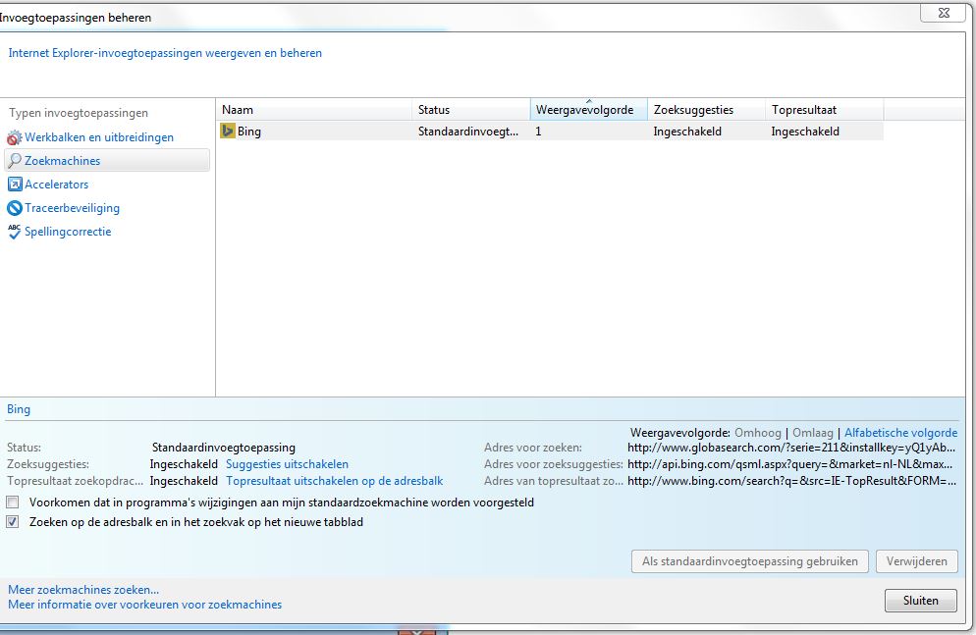This screenshot has height=635, width=976.
Task: Click the Zoeksuggesties column header
Action: [x=706, y=110]
